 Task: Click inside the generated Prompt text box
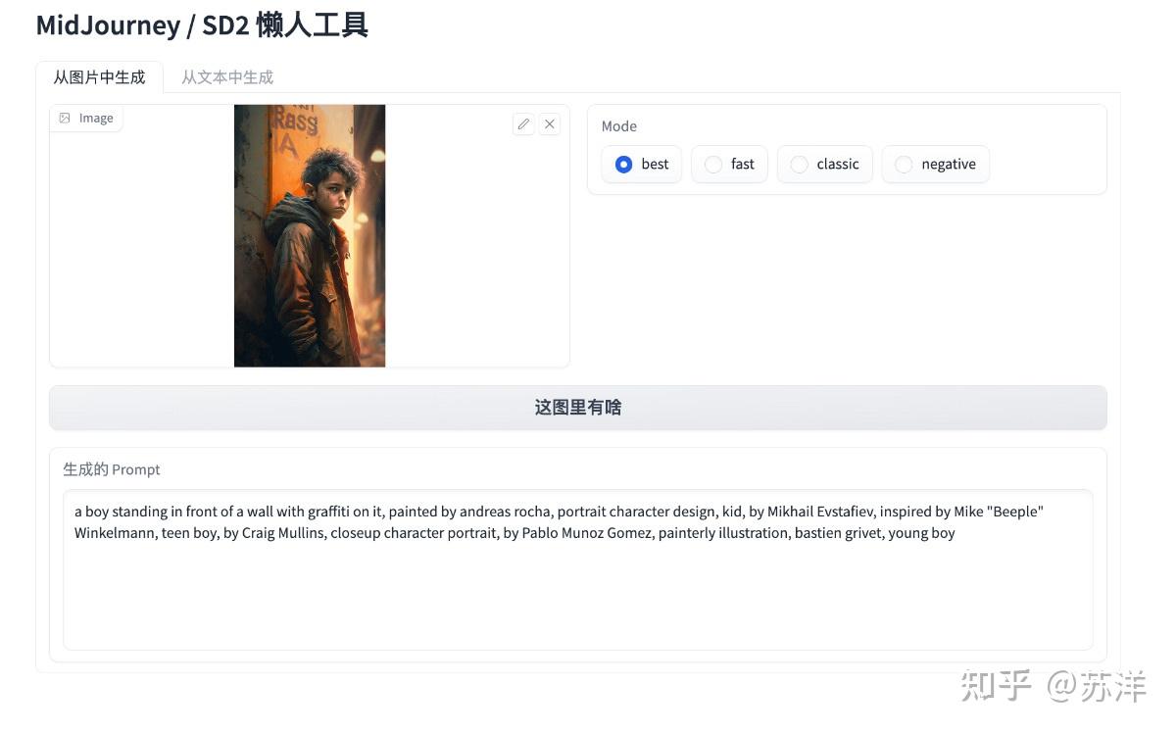578,569
